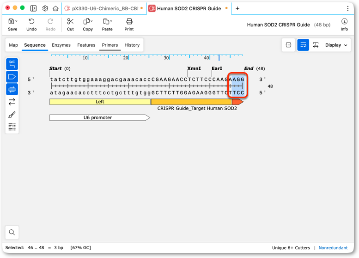
Task: Select the Human SOD2 CRISPR Guide tab
Action: click(x=189, y=8)
